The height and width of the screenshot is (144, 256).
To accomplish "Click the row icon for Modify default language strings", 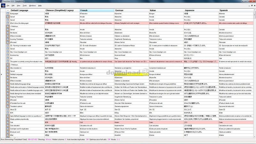I will [x=8, y=84].
